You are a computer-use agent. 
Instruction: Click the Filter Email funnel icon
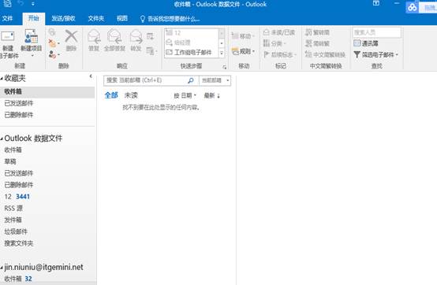point(357,54)
